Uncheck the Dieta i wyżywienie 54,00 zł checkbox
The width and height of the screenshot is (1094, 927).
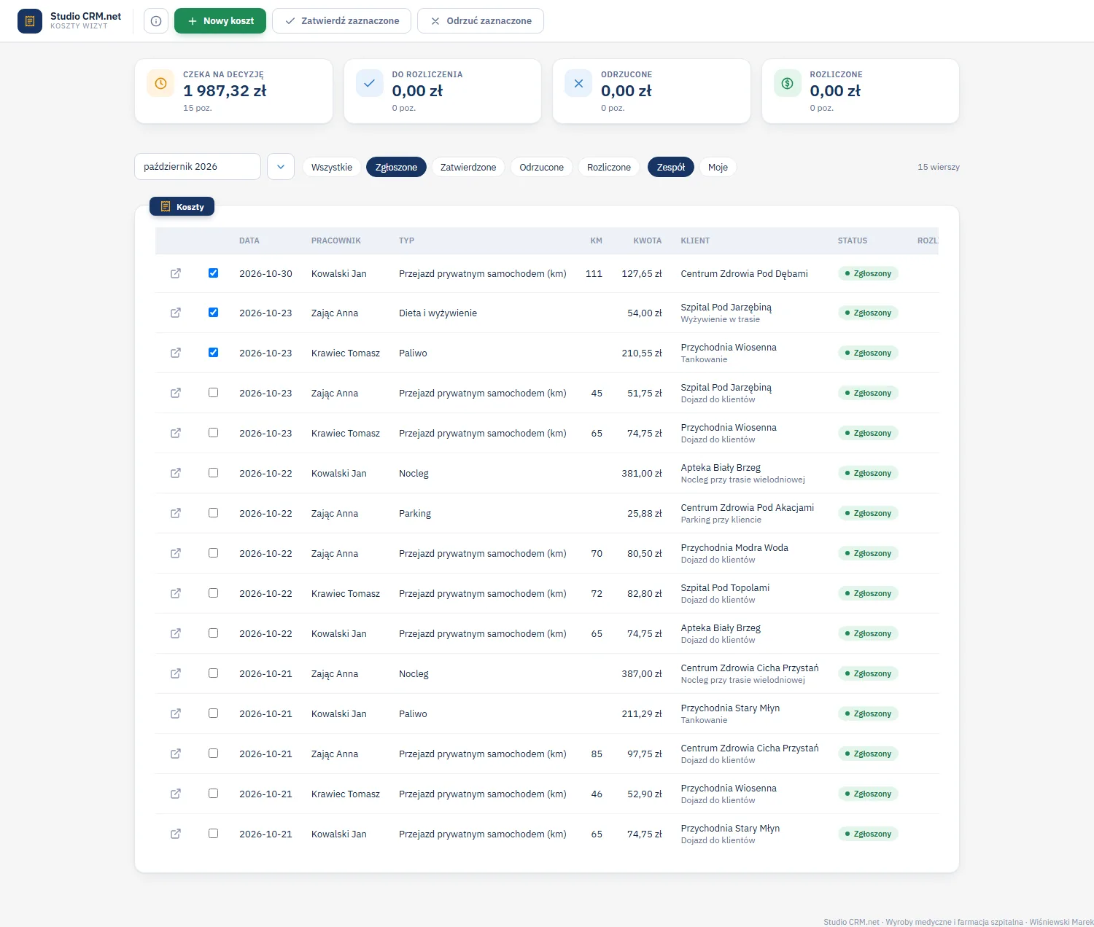click(213, 313)
